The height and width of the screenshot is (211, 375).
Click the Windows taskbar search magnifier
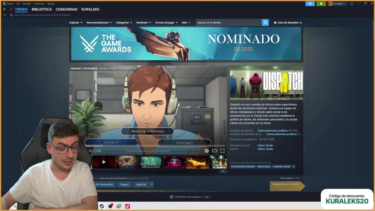coord(15,206)
